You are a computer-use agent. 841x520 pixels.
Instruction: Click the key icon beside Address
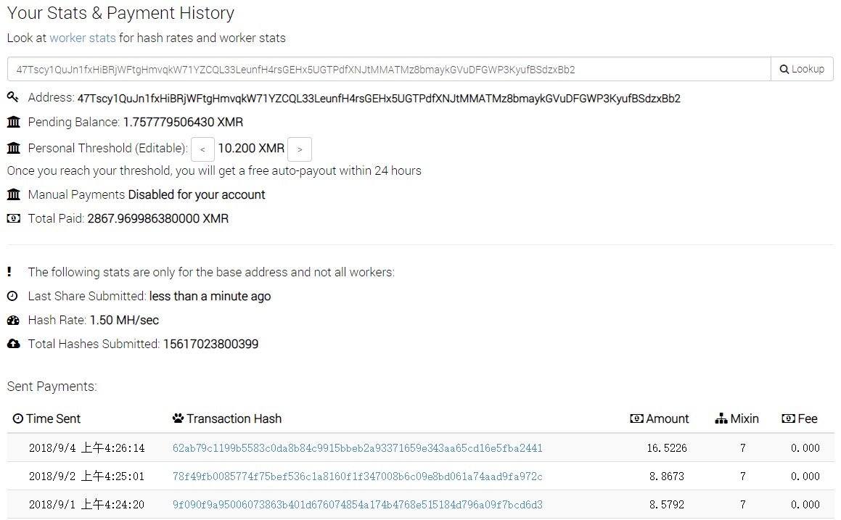pos(13,97)
